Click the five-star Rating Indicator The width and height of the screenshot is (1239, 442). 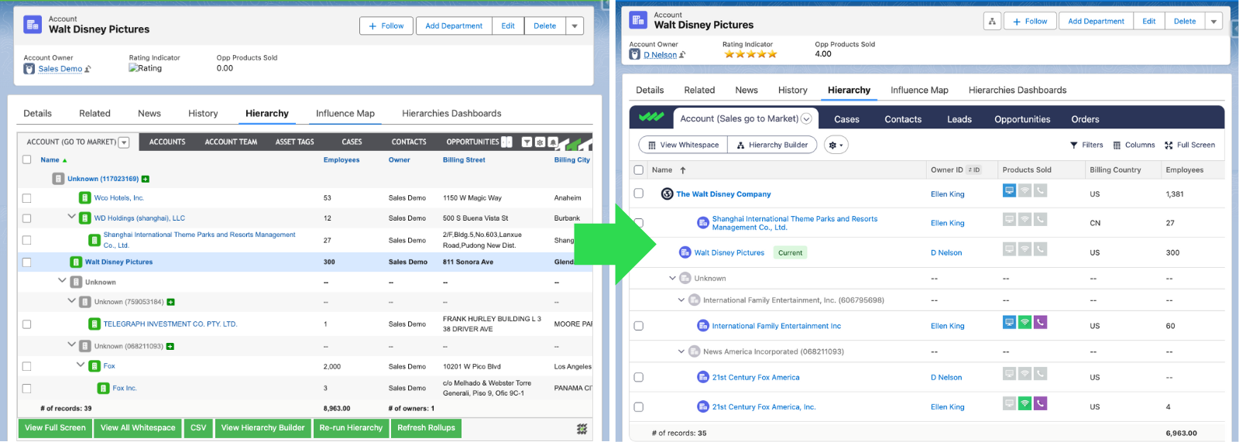(x=750, y=54)
